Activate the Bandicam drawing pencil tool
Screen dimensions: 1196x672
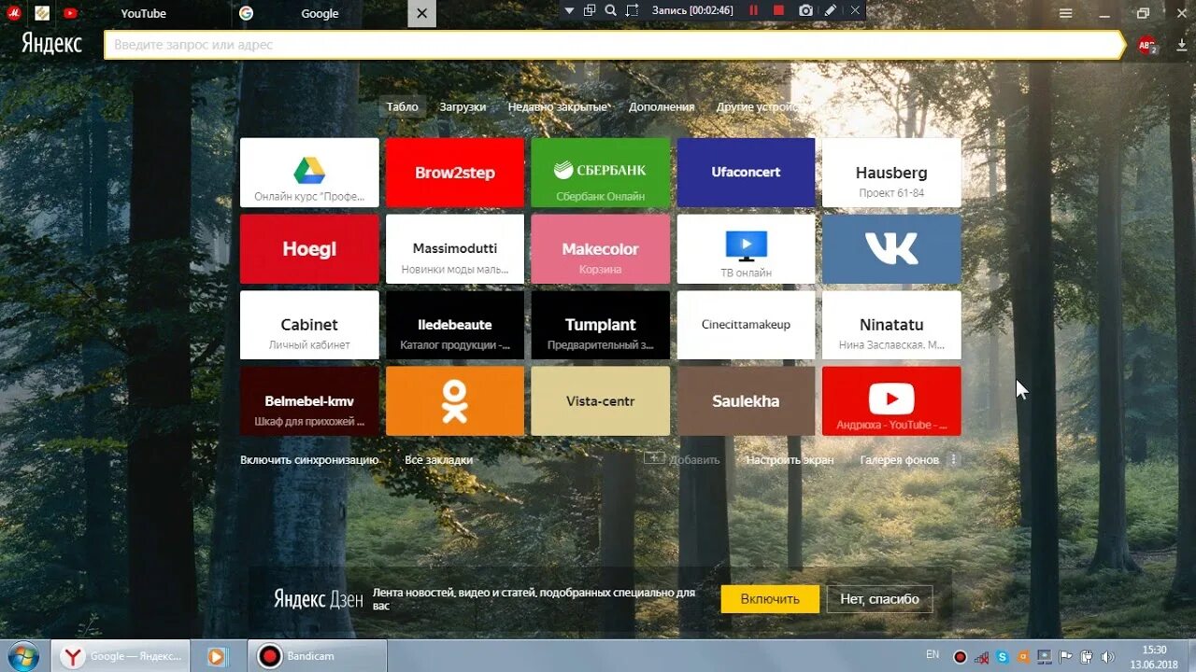pos(831,10)
